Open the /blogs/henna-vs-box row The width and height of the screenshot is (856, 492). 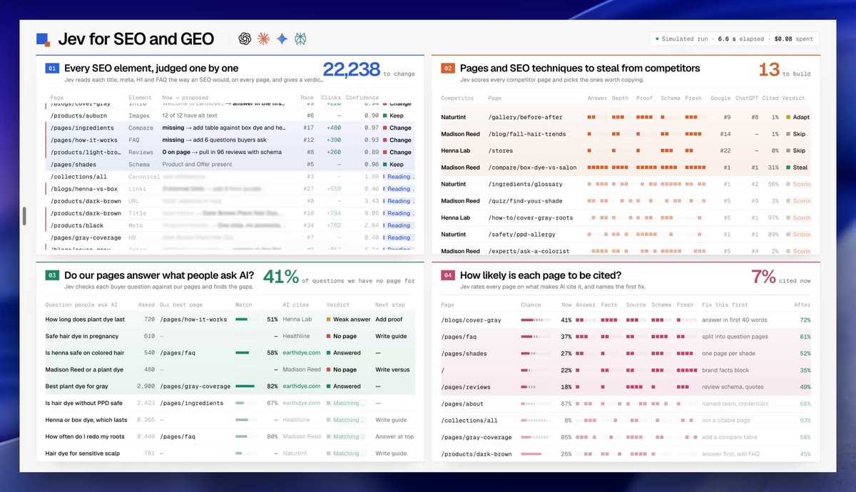(x=230, y=189)
